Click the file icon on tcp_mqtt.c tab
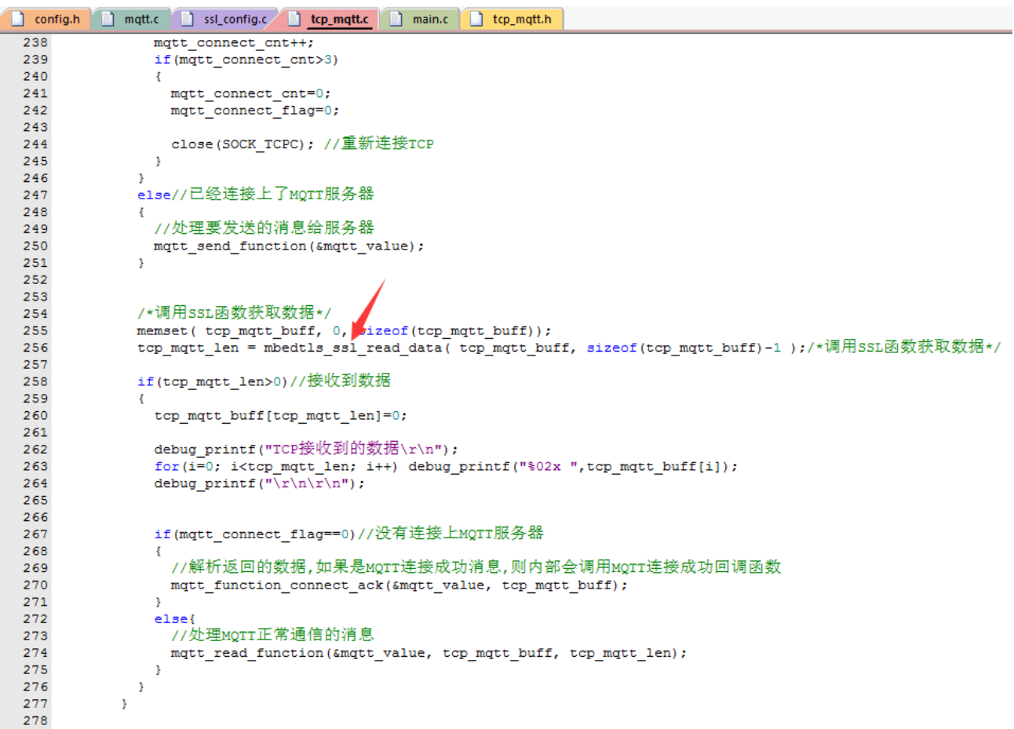 pos(294,19)
